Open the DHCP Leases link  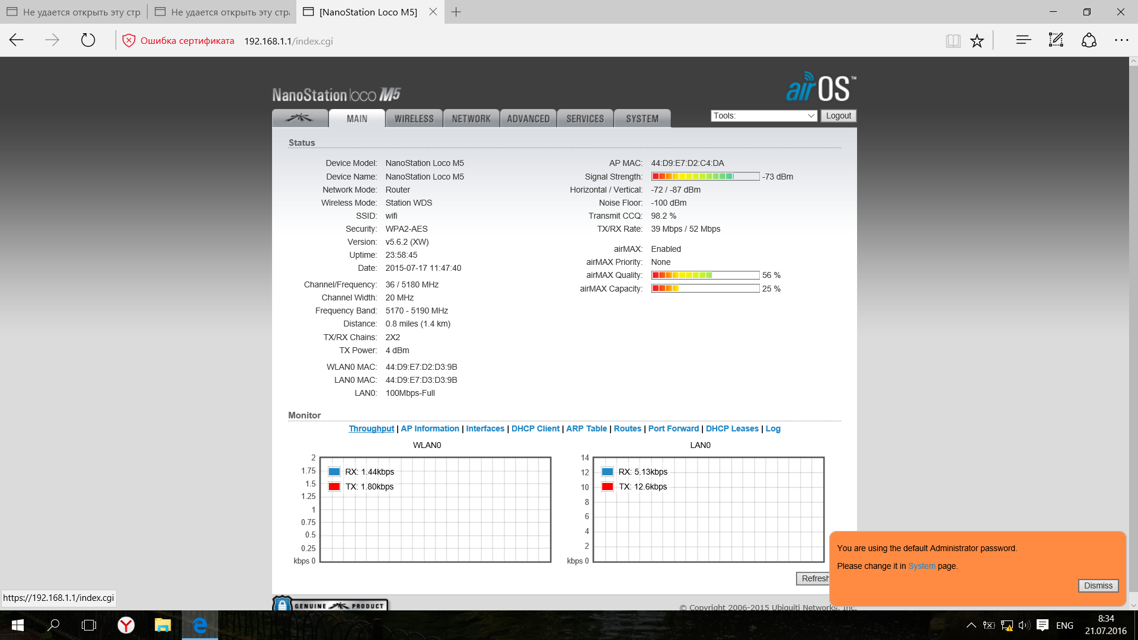click(x=732, y=428)
